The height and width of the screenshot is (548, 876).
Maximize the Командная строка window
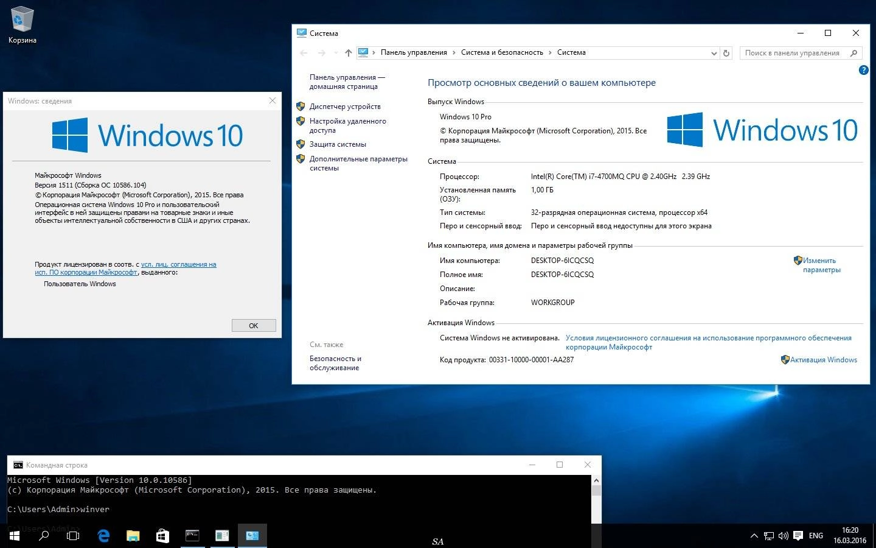pyautogui.click(x=560, y=465)
